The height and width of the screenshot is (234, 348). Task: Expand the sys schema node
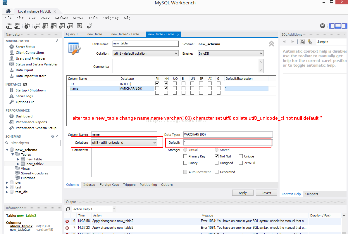(7, 183)
